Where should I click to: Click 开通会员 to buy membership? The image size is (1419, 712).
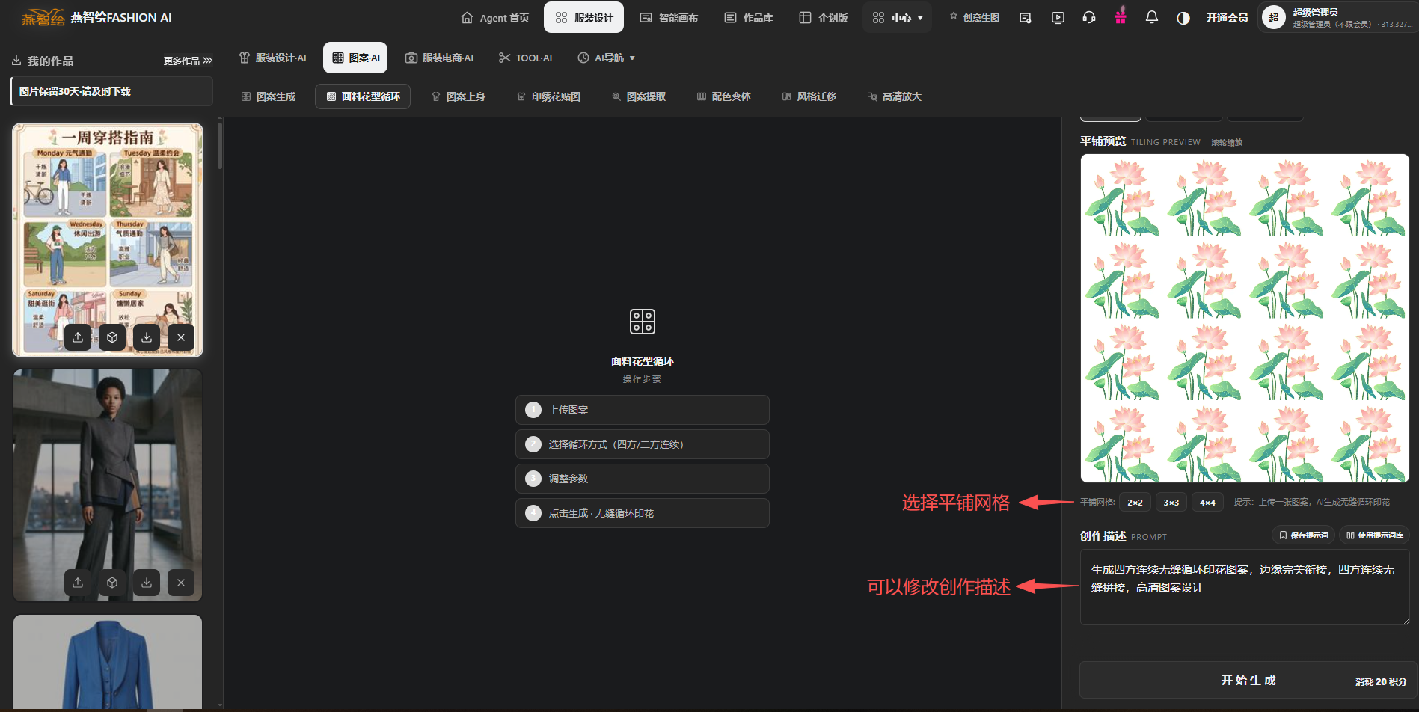tap(1228, 18)
